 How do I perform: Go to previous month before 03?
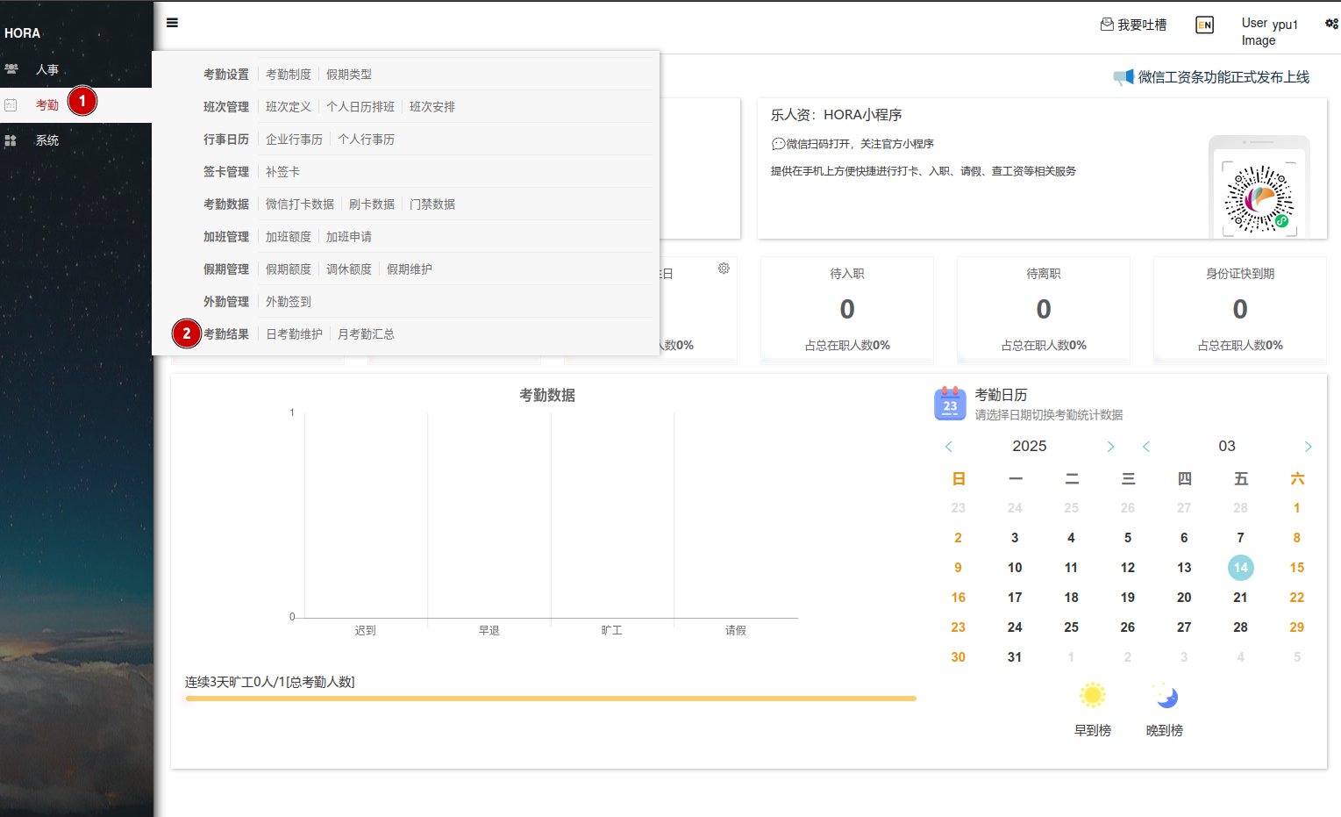[x=1145, y=447]
